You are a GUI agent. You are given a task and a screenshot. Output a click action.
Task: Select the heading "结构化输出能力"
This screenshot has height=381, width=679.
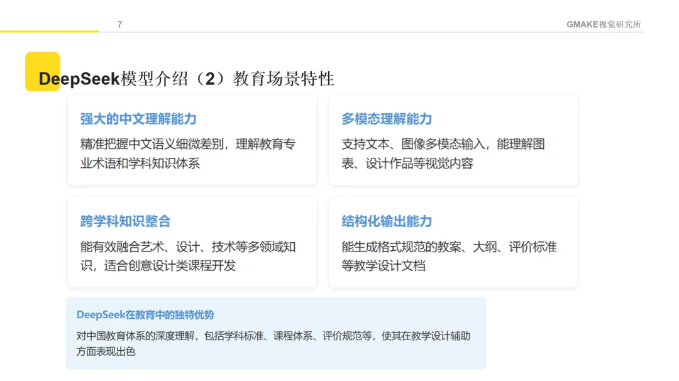pyautogui.click(x=387, y=221)
